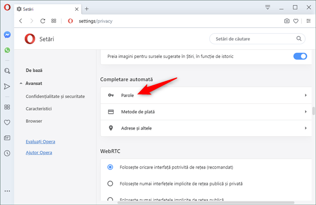Open the Speed Dial start page button
Screen dimensions: 316x205
point(54,21)
